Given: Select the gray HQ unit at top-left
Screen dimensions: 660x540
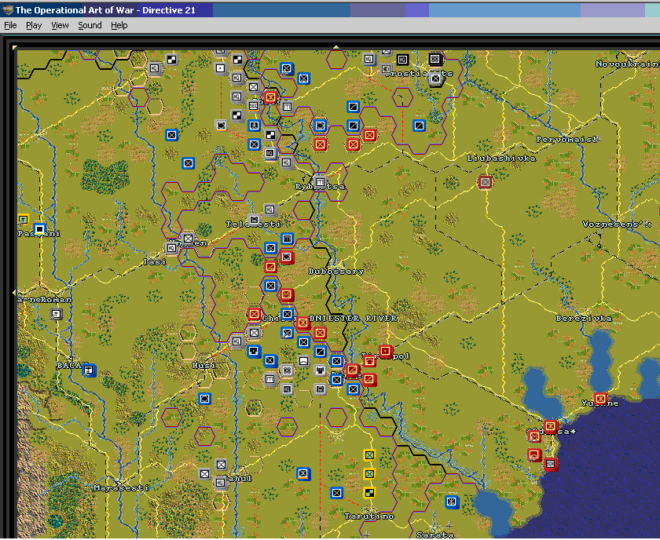Looking at the screenshot, I should tap(155, 68).
